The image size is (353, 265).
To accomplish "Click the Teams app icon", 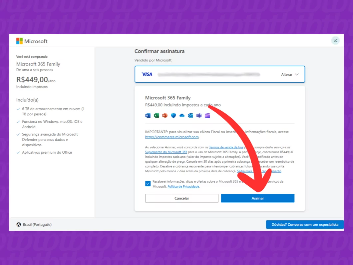I will pos(199,116).
